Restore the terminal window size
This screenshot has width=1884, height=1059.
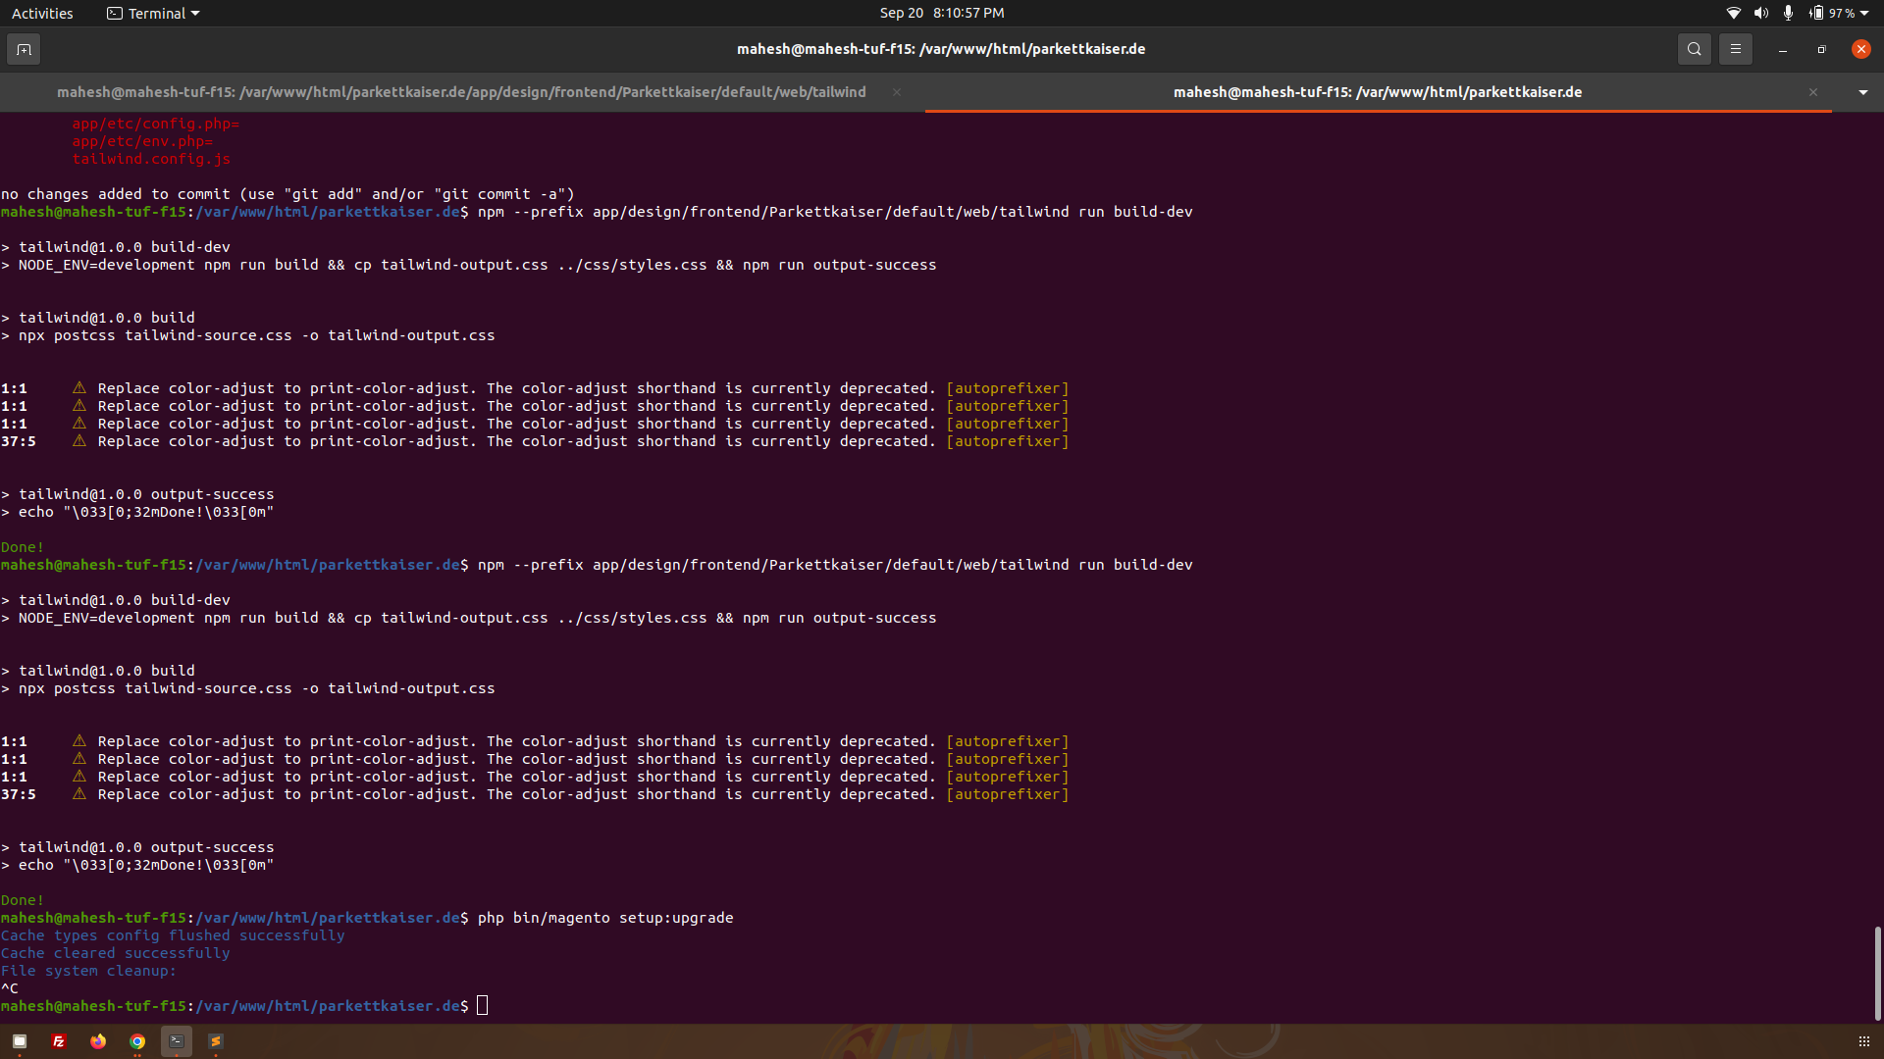pyautogui.click(x=1822, y=49)
